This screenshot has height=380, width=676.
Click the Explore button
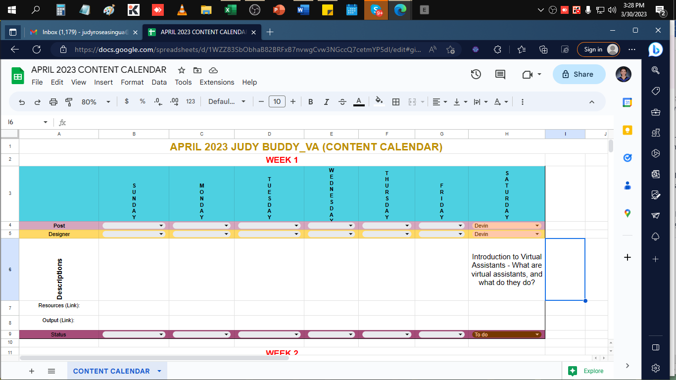[586, 371]
